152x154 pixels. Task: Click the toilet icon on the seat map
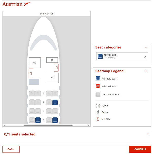coord(35,63)
